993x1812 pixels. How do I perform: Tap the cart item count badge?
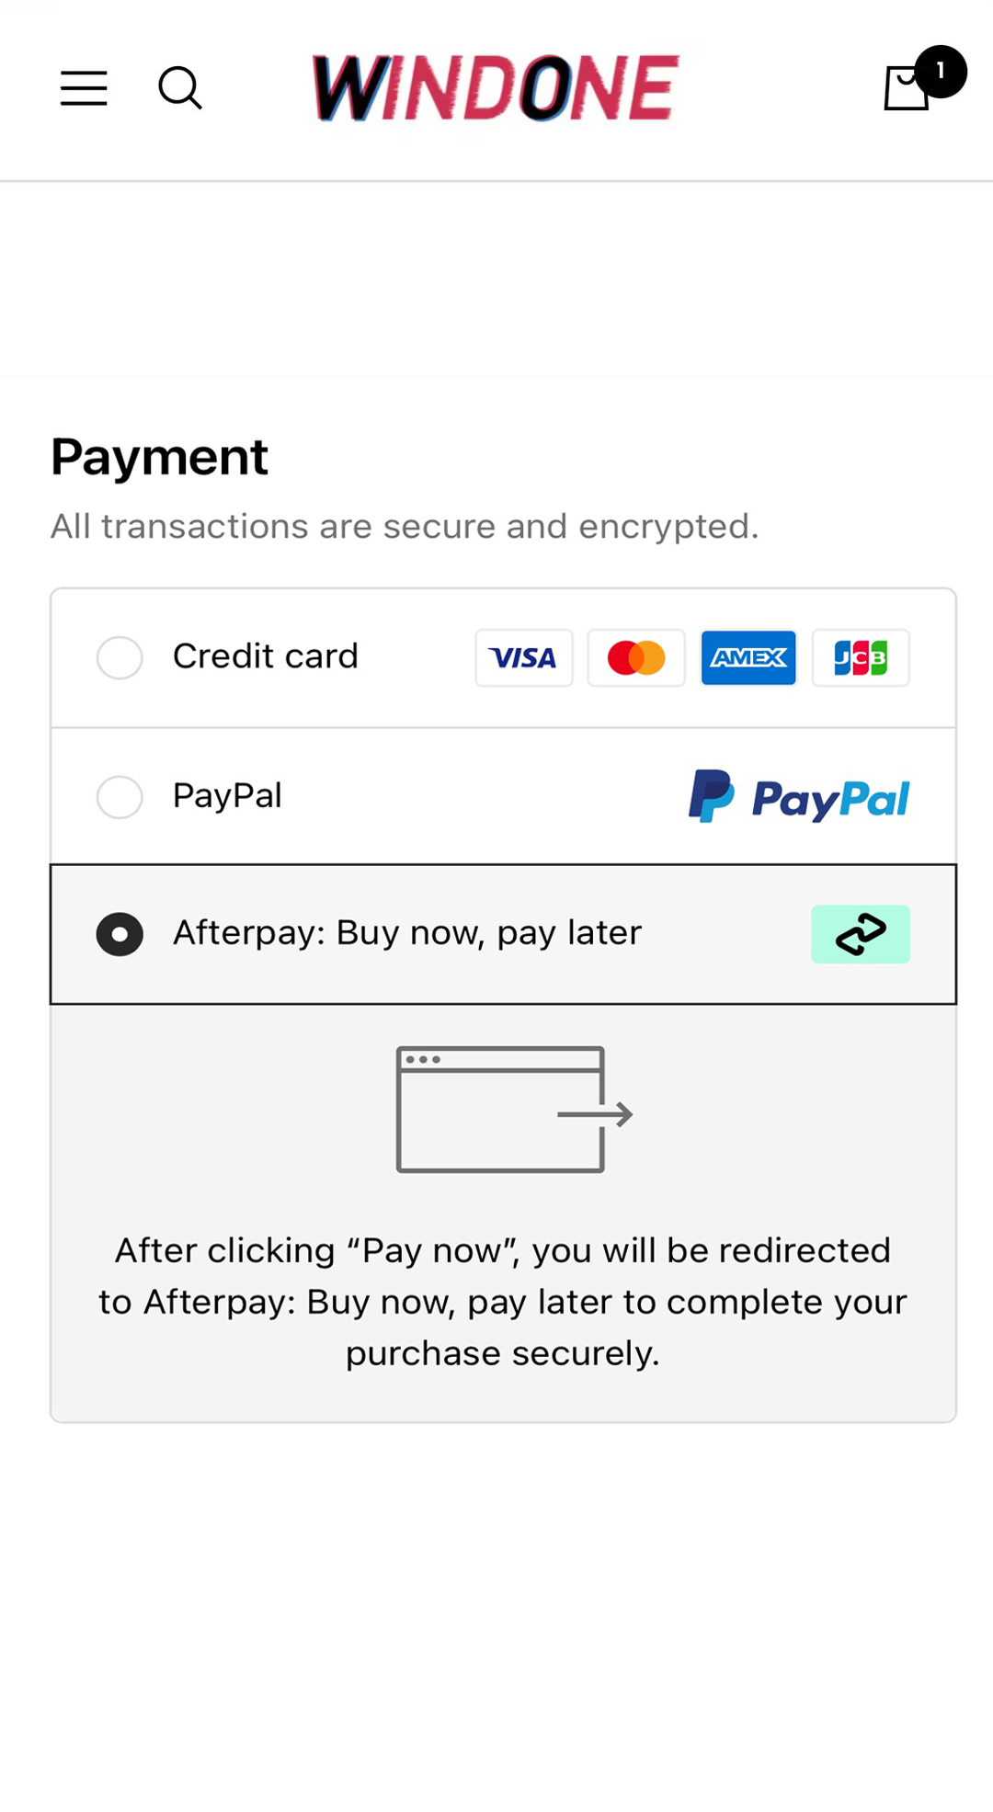pyautogui.click(x=940, y=71)
